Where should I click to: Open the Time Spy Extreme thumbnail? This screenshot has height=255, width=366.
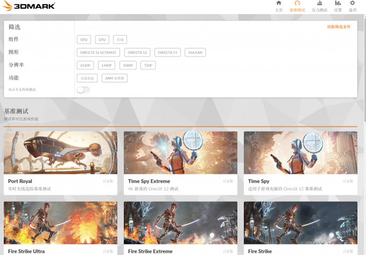(180, 153)
